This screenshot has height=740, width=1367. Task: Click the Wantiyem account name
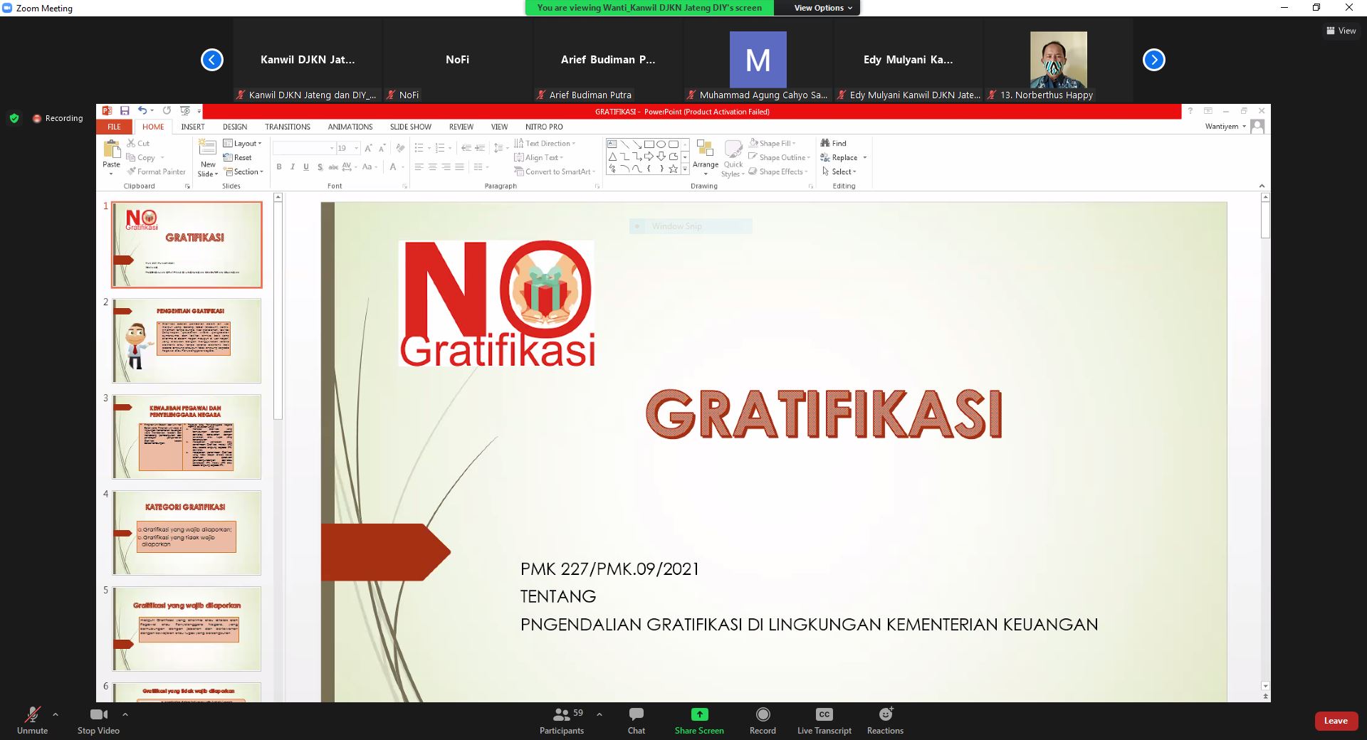click(1222, 126)
